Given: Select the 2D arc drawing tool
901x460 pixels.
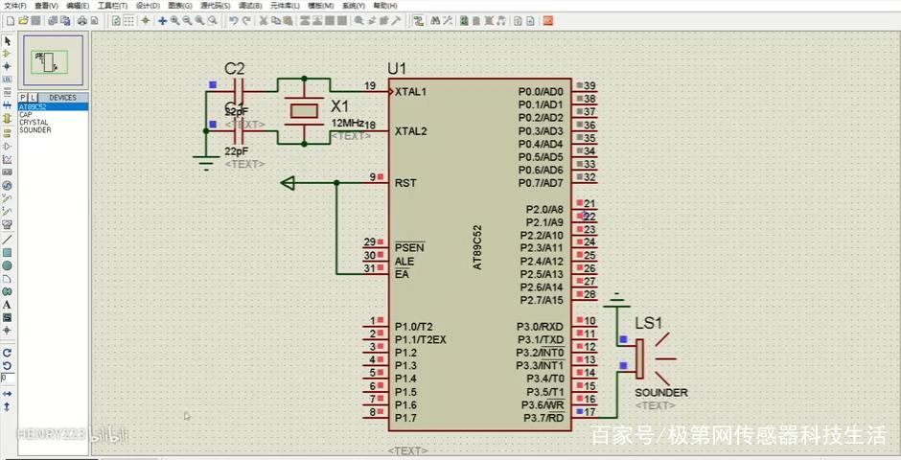Looking at the screenshot, I should tap(8, 279).
